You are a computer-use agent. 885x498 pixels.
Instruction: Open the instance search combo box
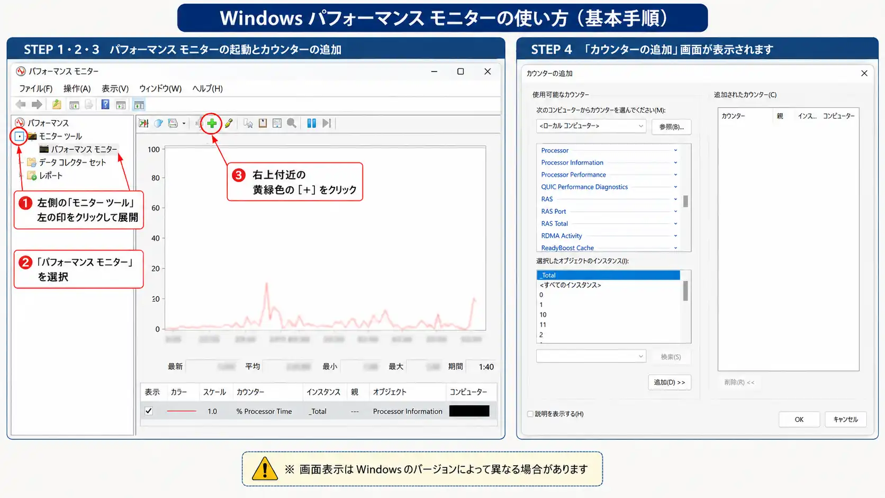point(591,356)
